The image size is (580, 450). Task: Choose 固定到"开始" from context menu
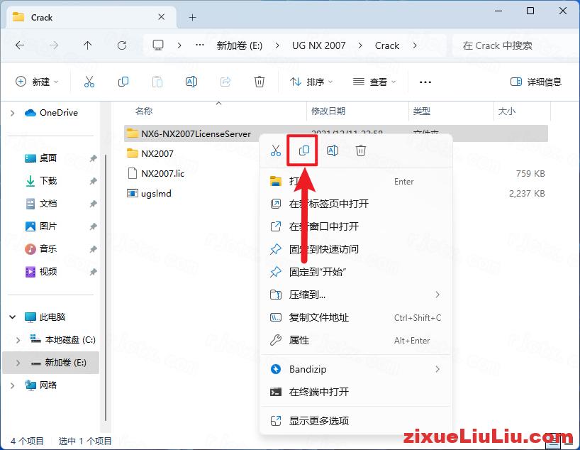356,272
